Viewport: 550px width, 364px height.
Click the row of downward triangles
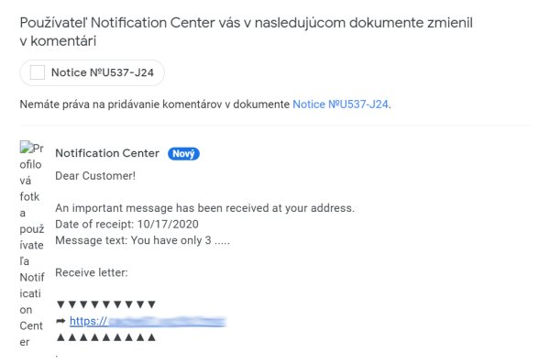[x=106, y=304]
